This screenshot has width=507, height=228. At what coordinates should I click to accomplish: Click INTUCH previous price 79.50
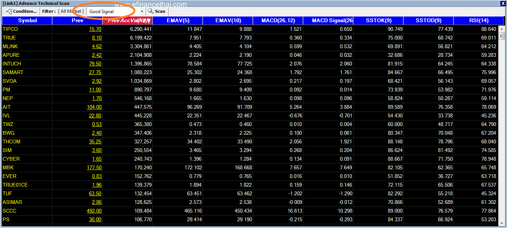(x=95, y=64)
